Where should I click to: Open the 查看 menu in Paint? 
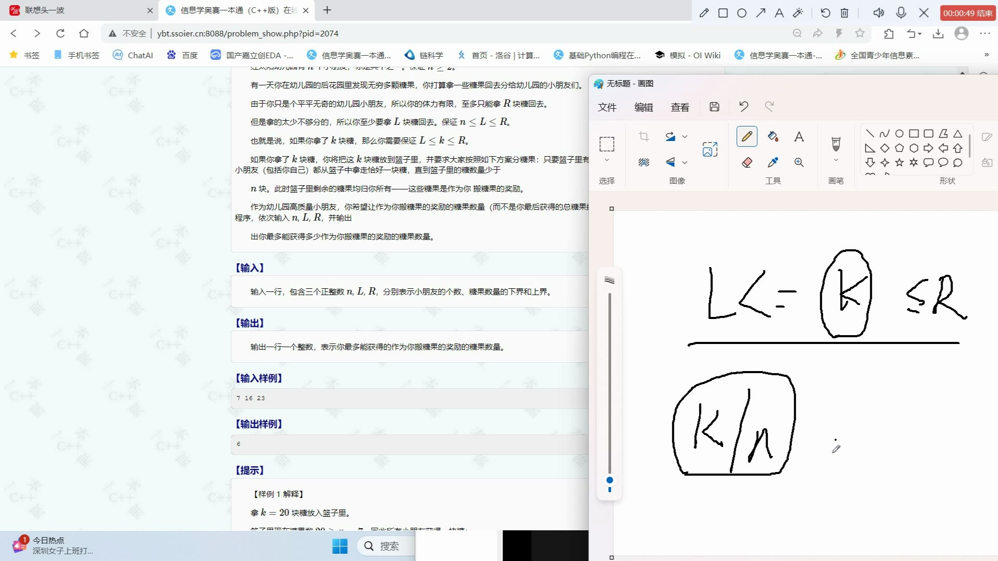[680, 107]
